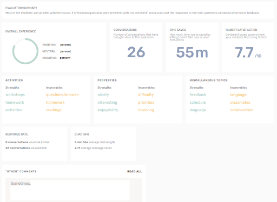
Task: Click the RESPONSE RATE heading
Action: 17,134
